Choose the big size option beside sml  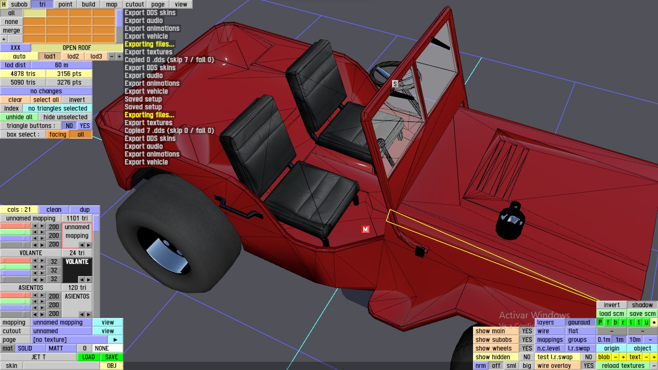527,366
